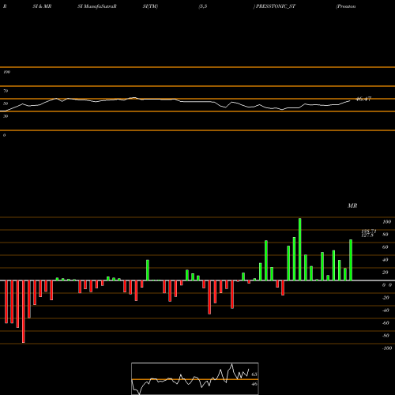Click the tallest green MR histogram bar

[x=300, y=249]
